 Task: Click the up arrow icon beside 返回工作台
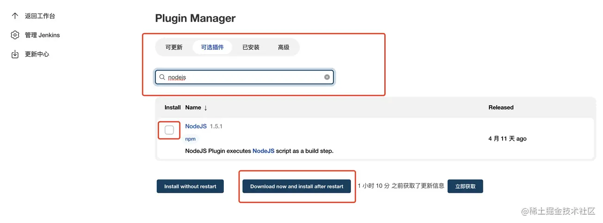(x=15, y=16)
